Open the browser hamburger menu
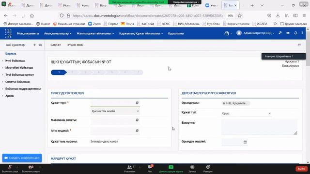310x174 pixels. tap(304, 15)
